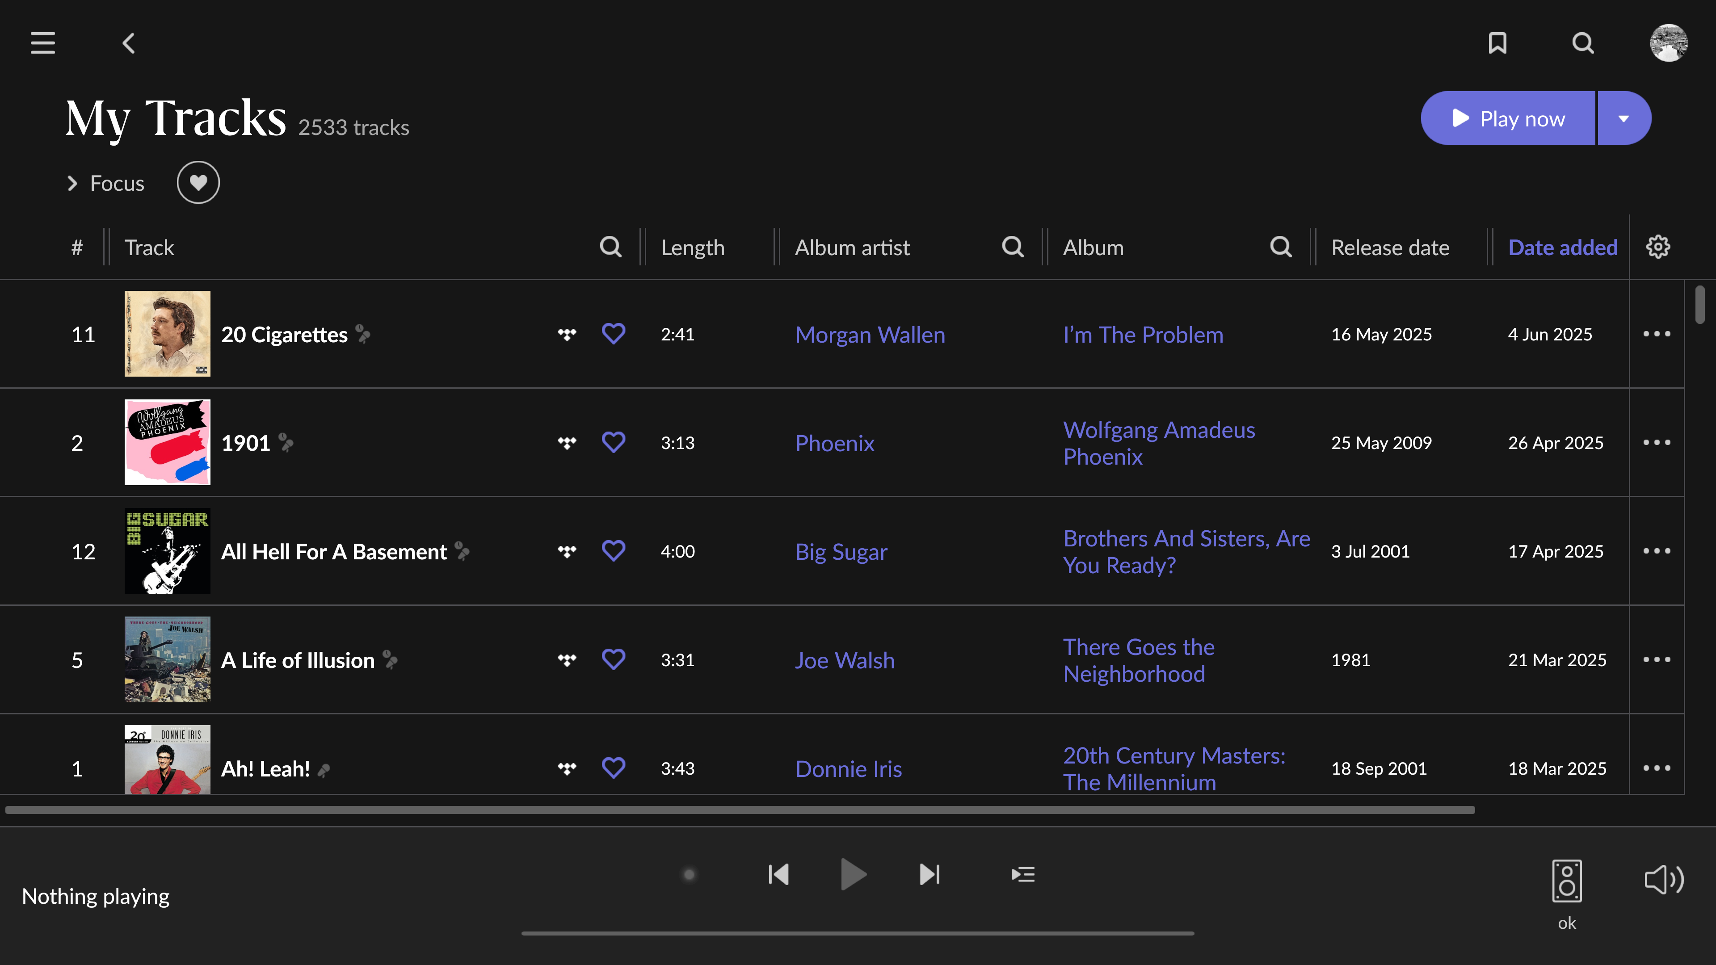Click the Play now button
Image resolution: width=1716 pixels, height=965 pixels.
pos(1508,118)
